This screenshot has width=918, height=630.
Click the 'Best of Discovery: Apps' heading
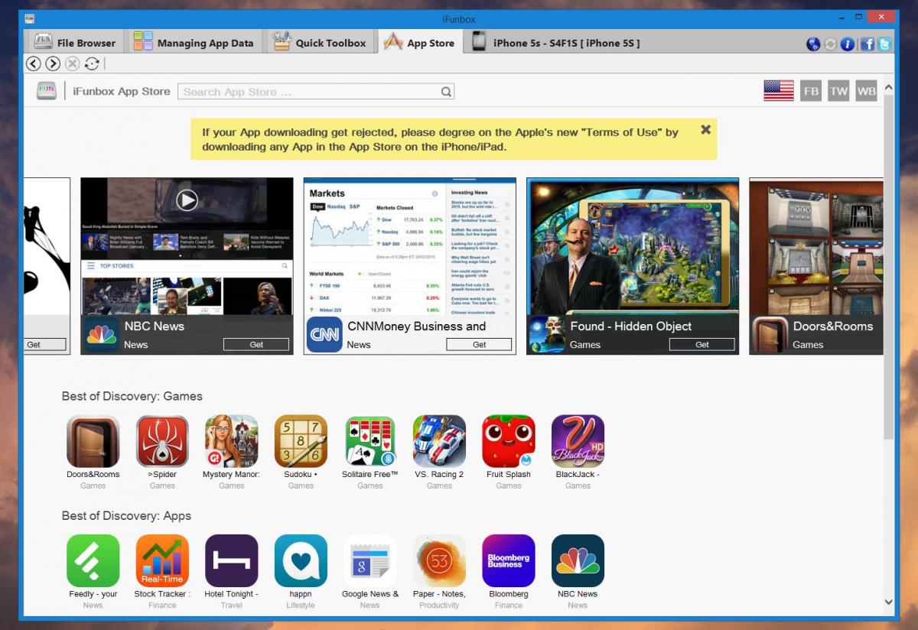click(x=126, y=515)
